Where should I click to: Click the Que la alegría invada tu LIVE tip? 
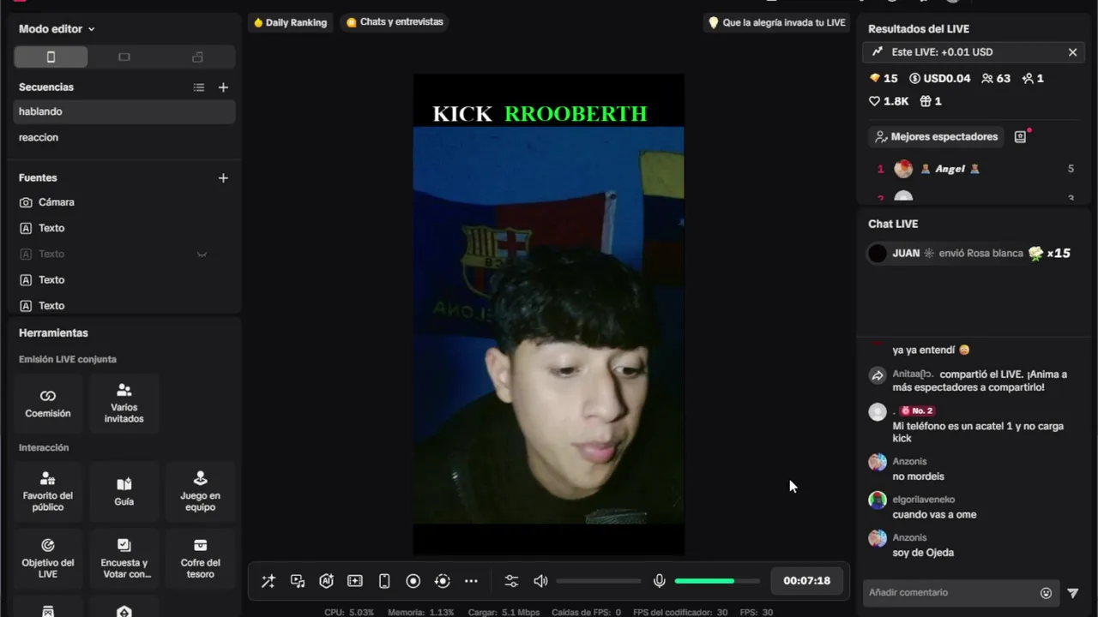click(x=777, y=22)
